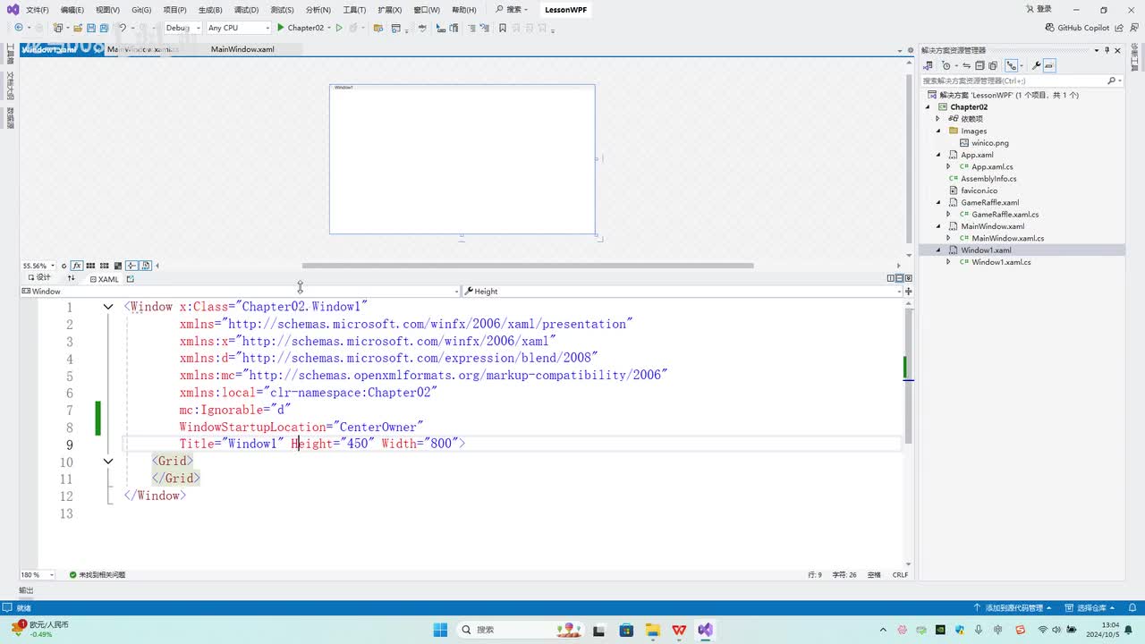
Task: Toggle Show All Files in Solution Explorer
Action: [x=993, y=65]
